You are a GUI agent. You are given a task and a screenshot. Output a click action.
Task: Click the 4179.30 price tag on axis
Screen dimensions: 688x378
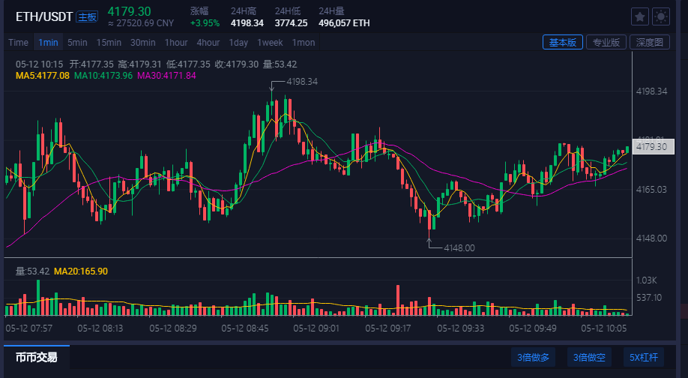click(653, 147)
